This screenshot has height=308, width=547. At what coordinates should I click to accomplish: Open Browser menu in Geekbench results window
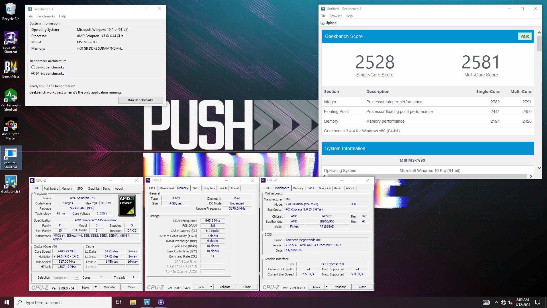coord(335,16)
